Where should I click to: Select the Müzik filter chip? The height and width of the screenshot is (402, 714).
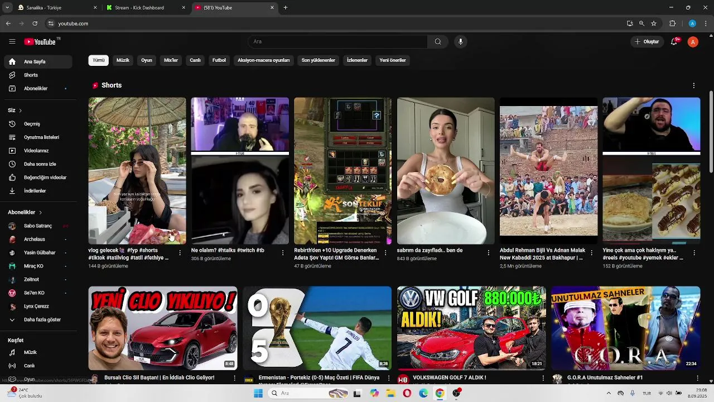[x=123, y=60]
